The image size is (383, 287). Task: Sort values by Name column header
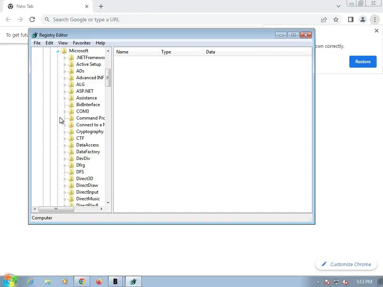click(136, 52)
